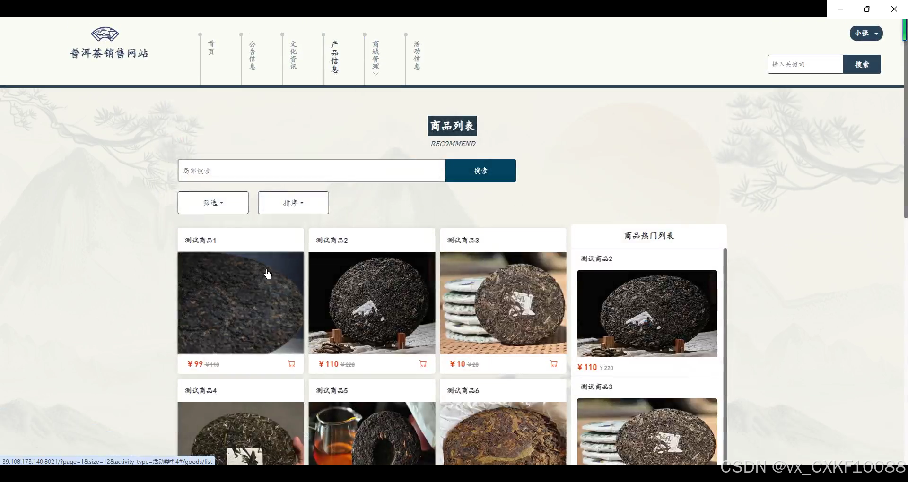Select the 产品信息 nav item
Image resolution: width=908 pixels, height=482 pixels.
coord(334,56)
